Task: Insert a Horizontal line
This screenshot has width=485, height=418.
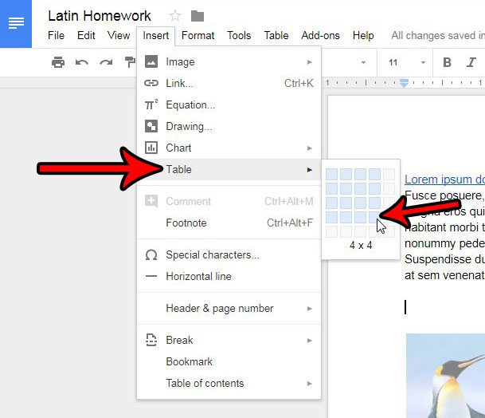Action: (198, 276)
